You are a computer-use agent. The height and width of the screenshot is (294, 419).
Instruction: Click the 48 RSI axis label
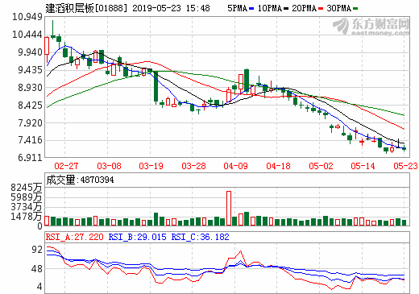(x=37, y=269)
